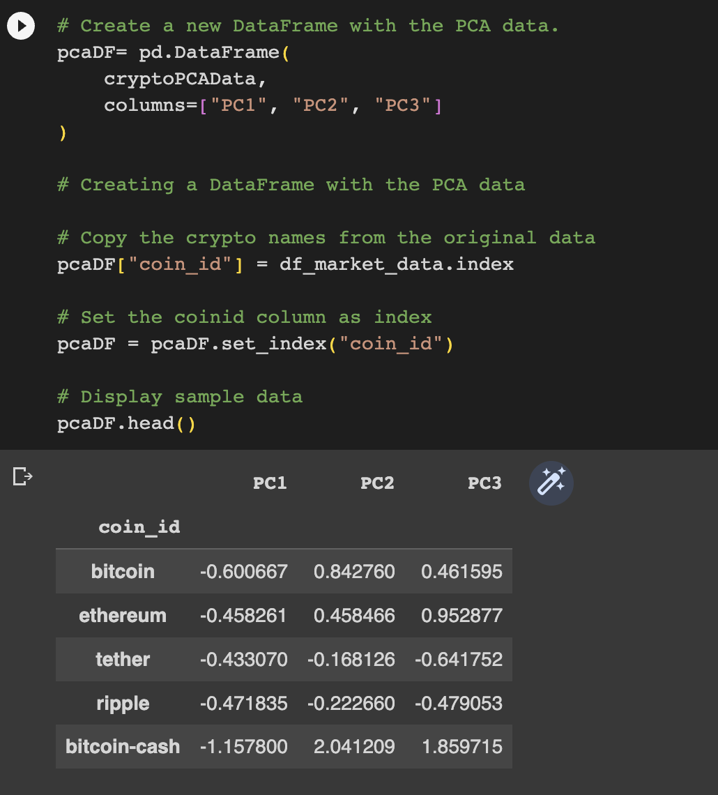Click the PC3 column header
The height and width of the screenshot is (795, 718).
click(x=484, y=483)
